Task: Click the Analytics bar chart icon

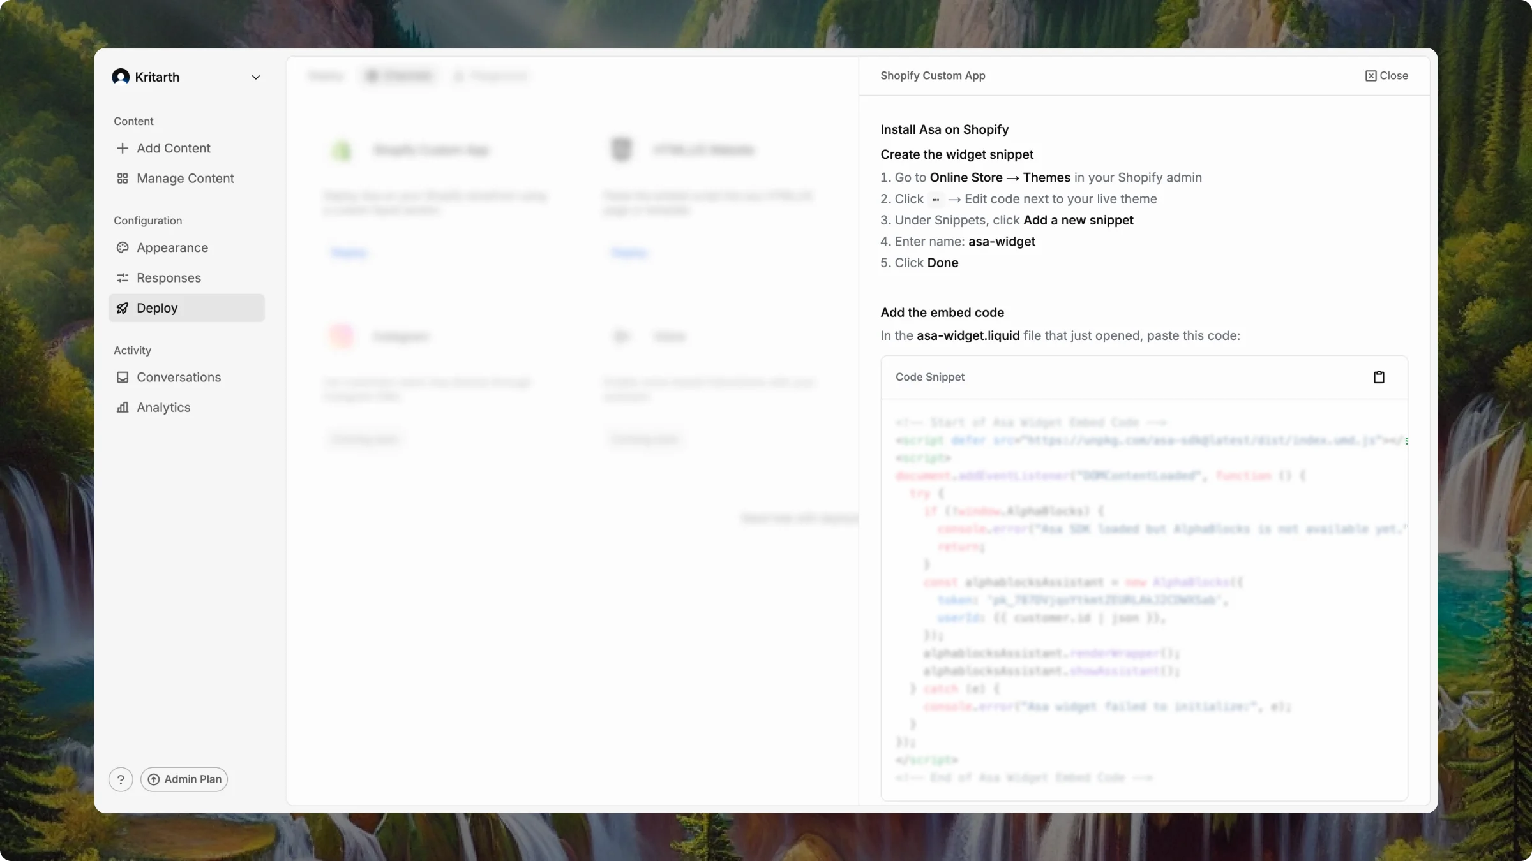Action: (123, 407)
